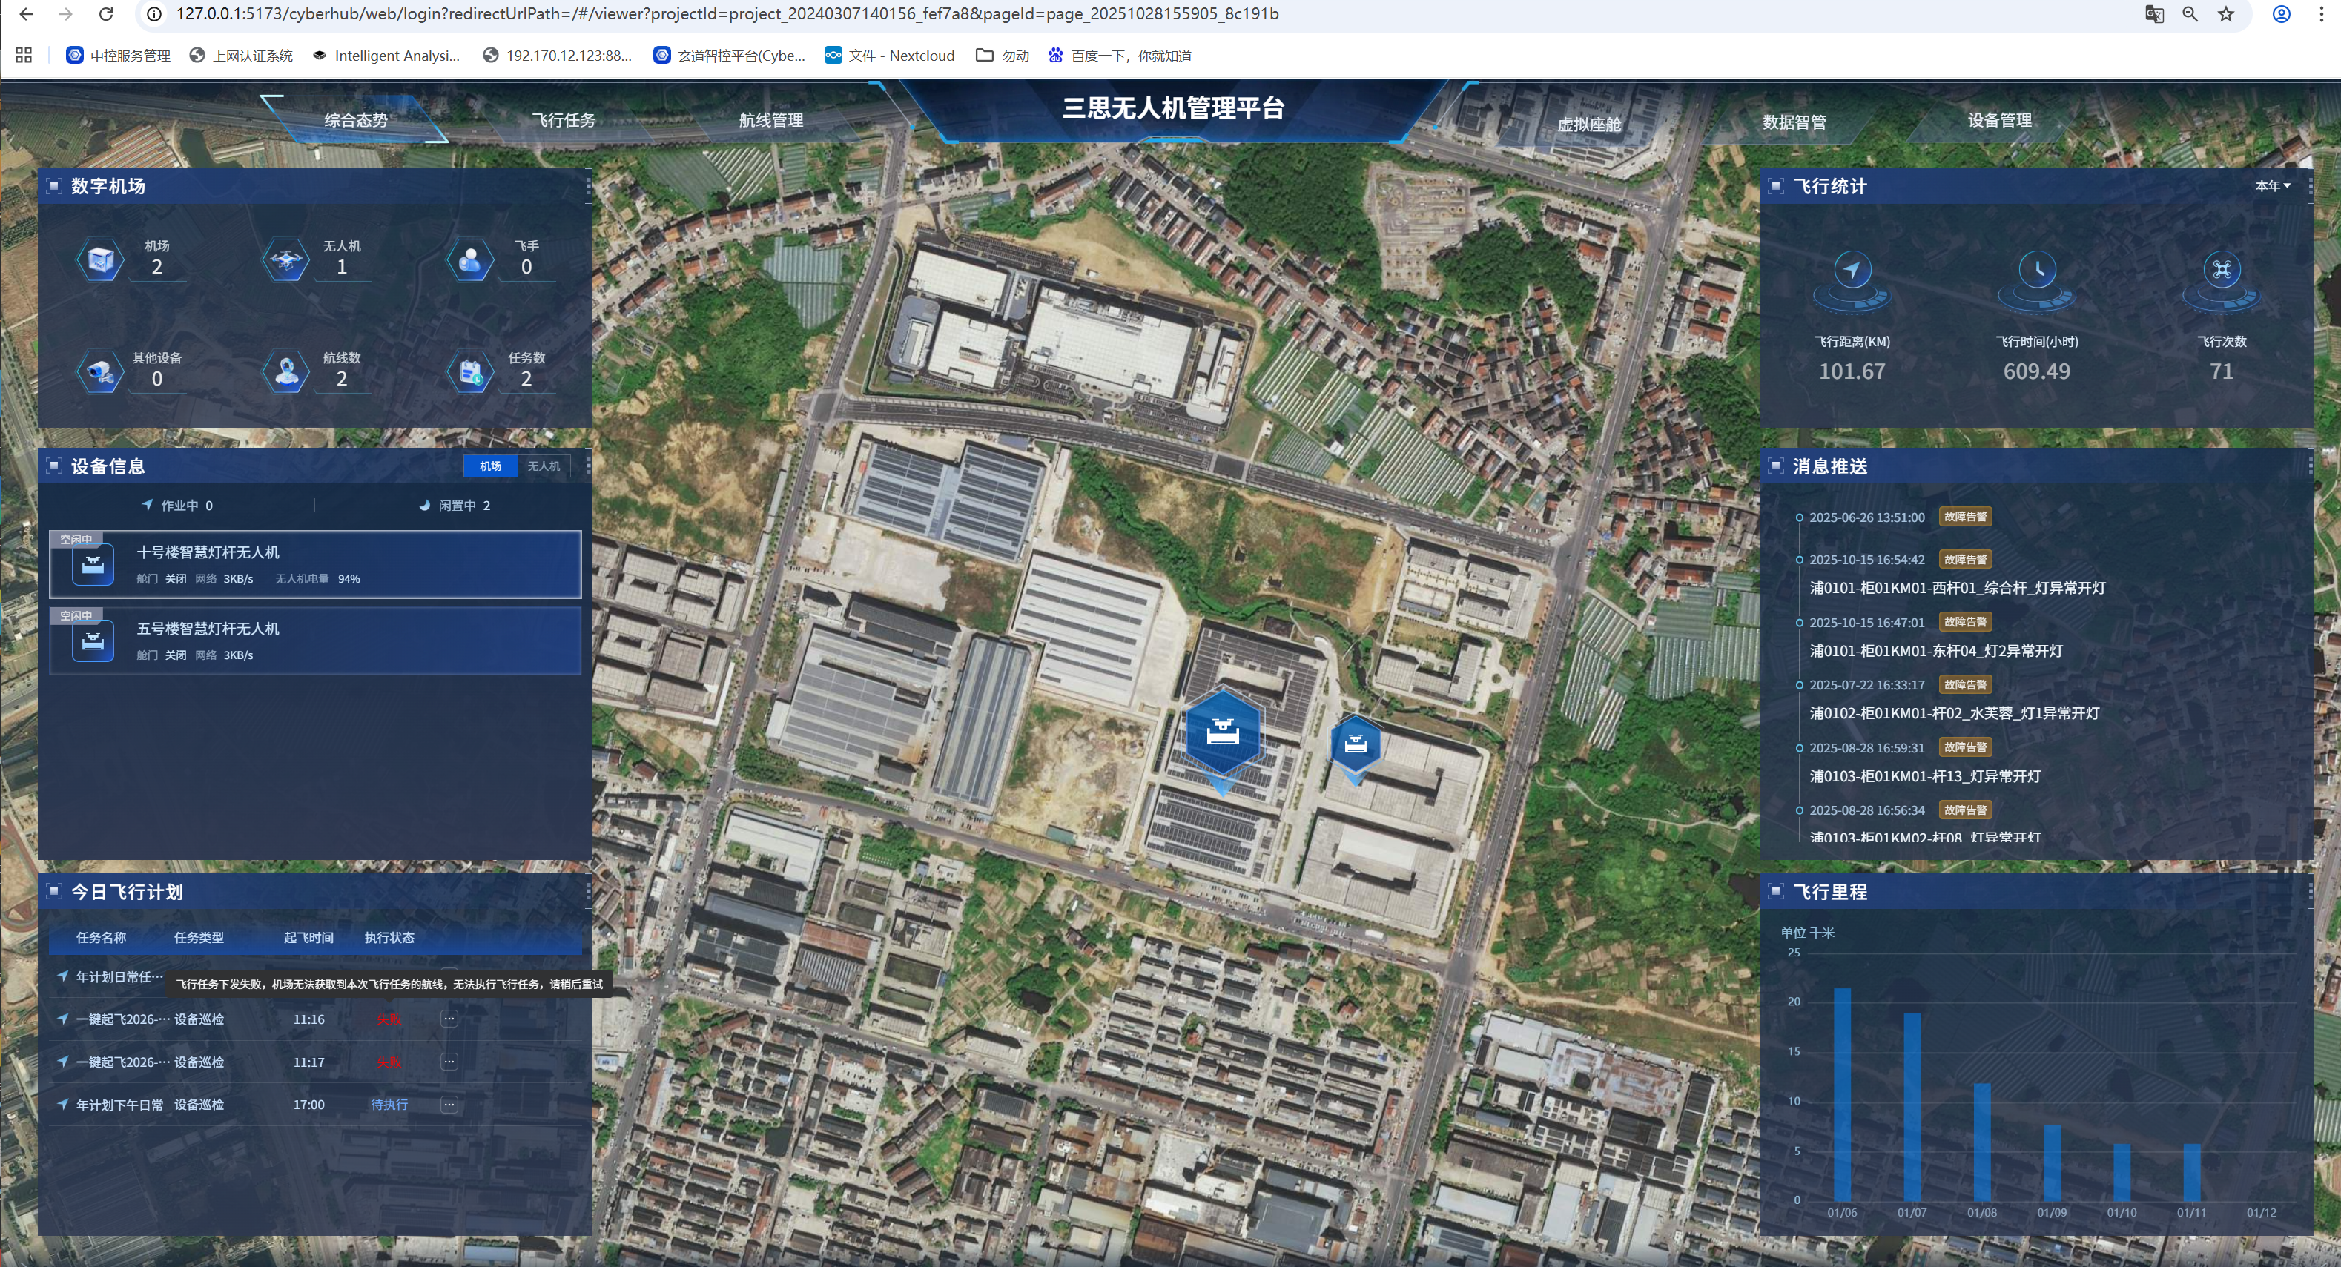Open the 浦0101-柜01KM01-东杆04 alert message
The image size is (2341, 1267).
(x=1935, y=651)
